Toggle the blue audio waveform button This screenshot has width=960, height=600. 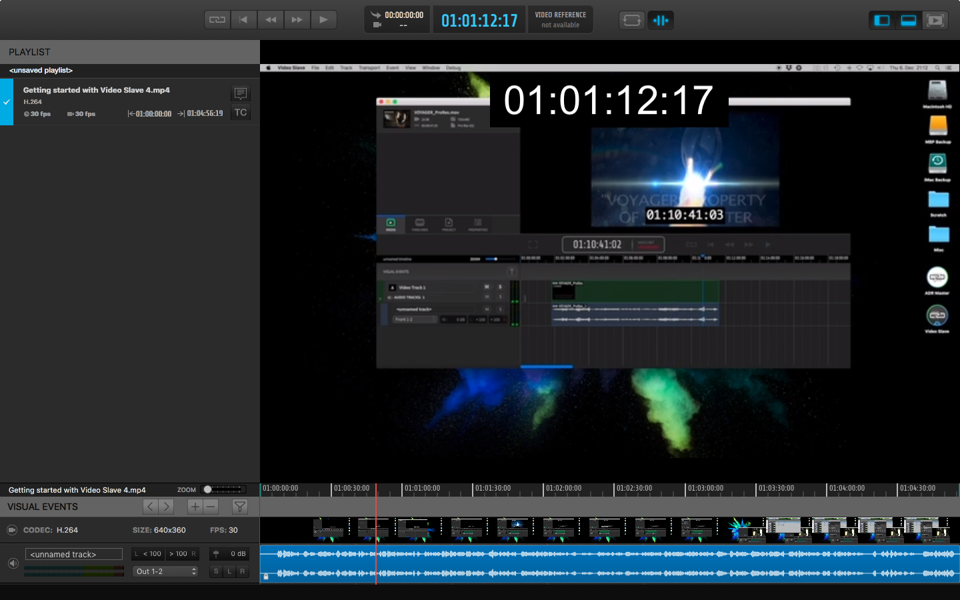point(661,20)
